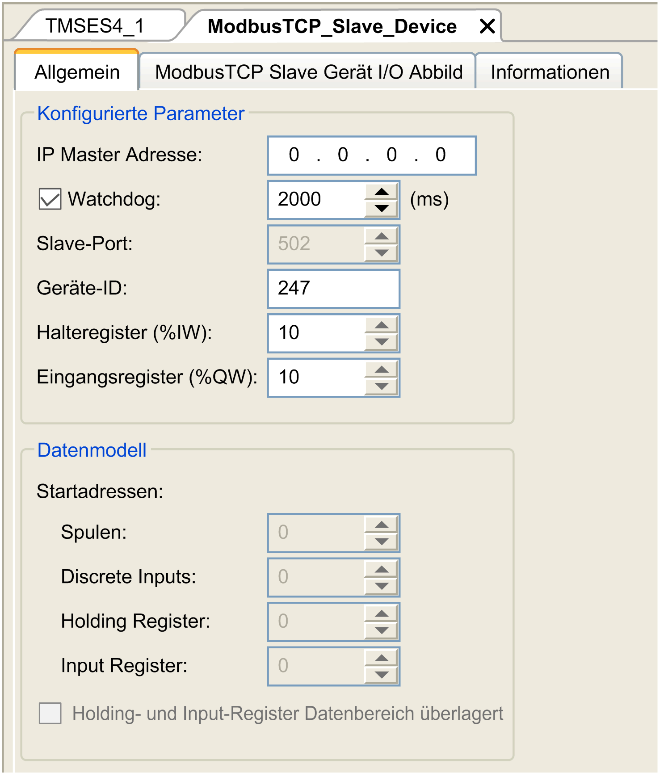The image size is (664, 777).
Task: Decrease Watchdog value with down arrow
Action: (381, 208)
